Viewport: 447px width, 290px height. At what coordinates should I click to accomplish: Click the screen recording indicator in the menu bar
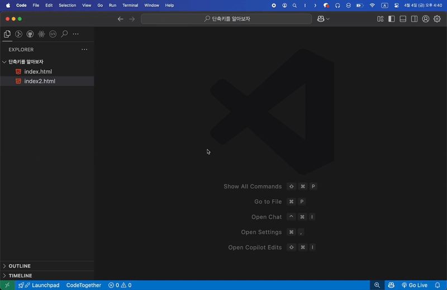(274, 5)
